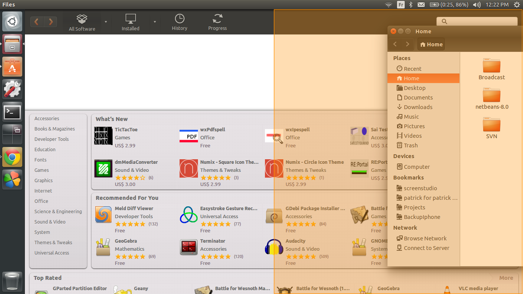Open the History view
Viewport: 523px width, 294px height.
[180, 23]
